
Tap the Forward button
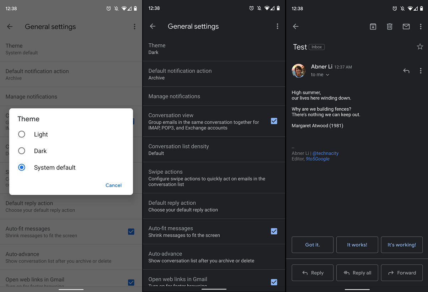(402, 273)
